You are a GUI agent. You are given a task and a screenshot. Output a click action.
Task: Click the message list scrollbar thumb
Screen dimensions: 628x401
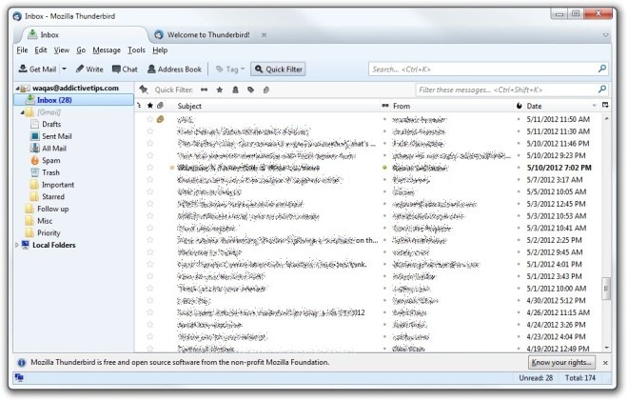click(x=605, y=288)
